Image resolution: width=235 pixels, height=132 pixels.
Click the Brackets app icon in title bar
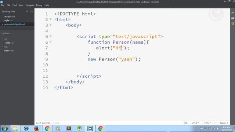tap(1, 2)
